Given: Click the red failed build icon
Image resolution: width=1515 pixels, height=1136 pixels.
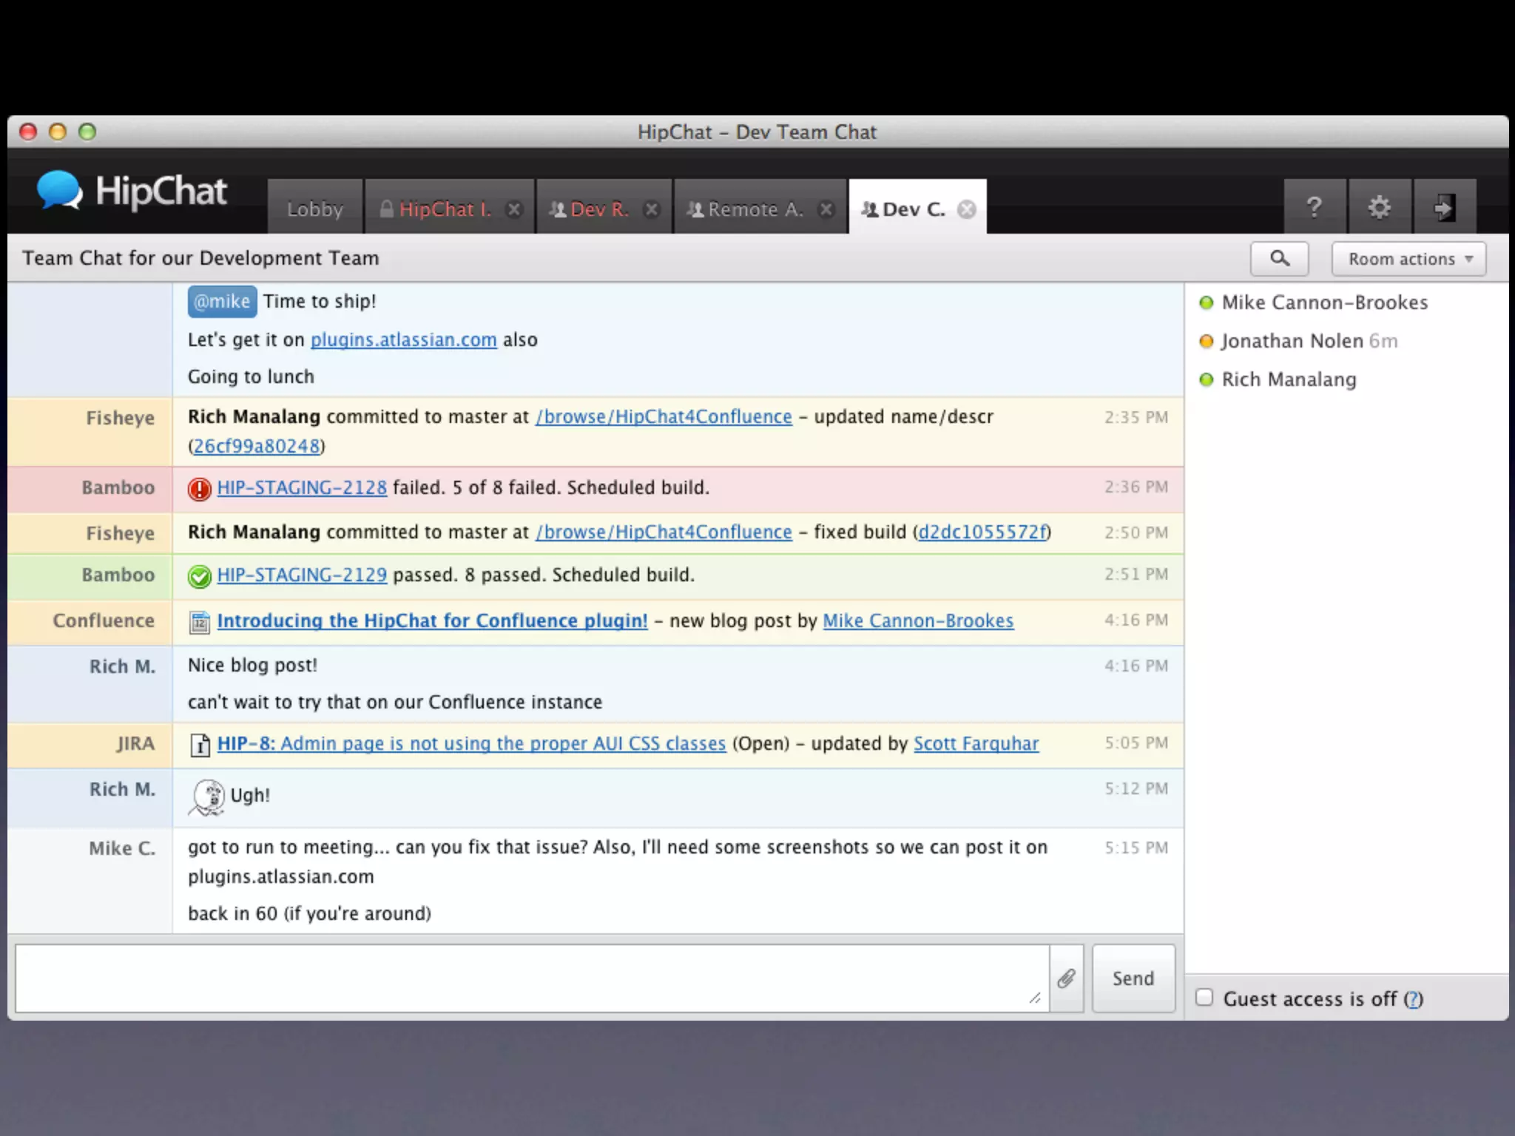Looking at the screenshot, I should (199, 489).
